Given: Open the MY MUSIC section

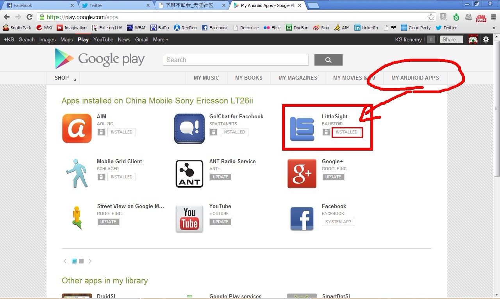Looking at the screenshot, I should [206, 78].
